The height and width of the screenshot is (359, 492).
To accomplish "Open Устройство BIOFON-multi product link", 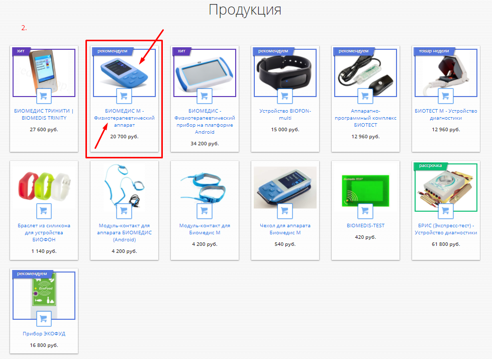I will coord(285,114).
